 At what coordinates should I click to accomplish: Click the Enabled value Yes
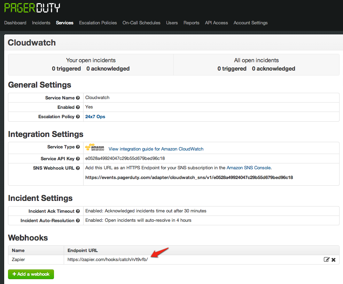(x=89, y=107)
